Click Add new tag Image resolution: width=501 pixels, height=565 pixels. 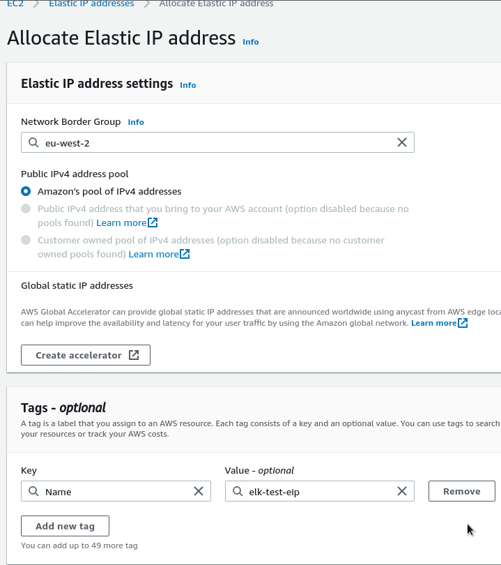pyautogui.click(x=65, y=526)
